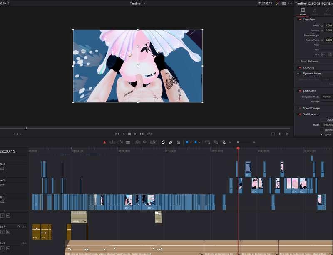Open the Effects tab in Inspector
Viewport: 333px width, 255px height.
coord(327,12)
